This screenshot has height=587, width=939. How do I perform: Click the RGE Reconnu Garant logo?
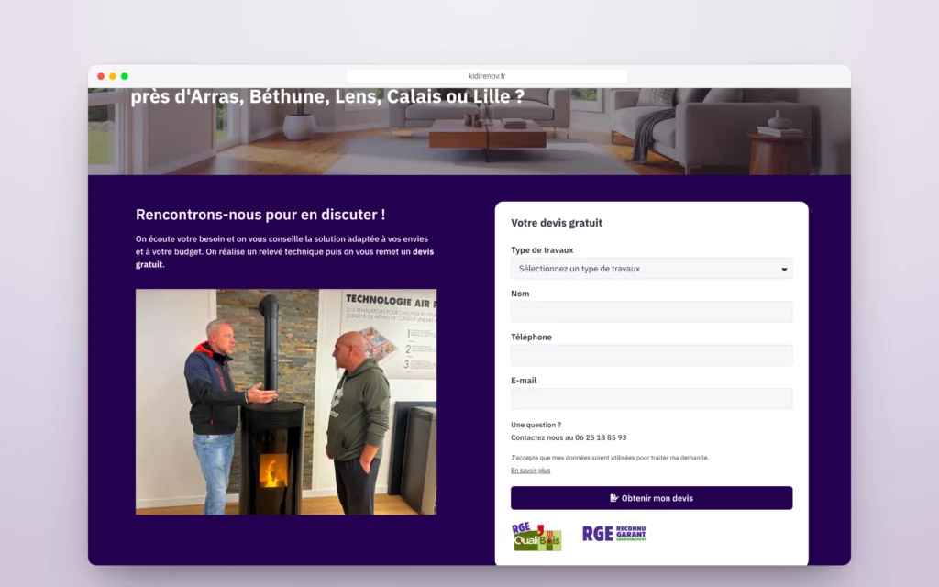(x=614, y=533)
